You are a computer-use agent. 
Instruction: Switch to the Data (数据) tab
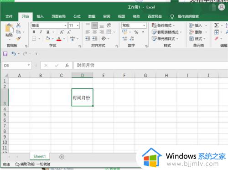click(x=92, y=16)
